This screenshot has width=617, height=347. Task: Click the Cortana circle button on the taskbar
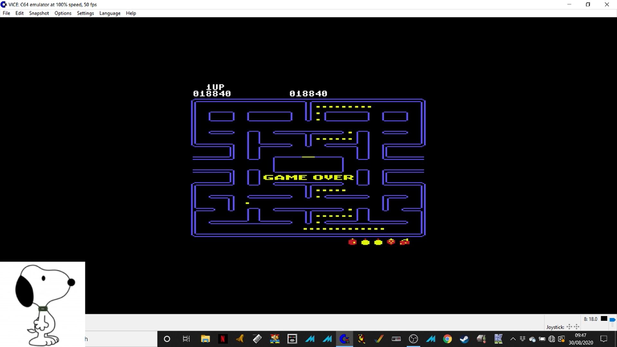coord(167,339)
